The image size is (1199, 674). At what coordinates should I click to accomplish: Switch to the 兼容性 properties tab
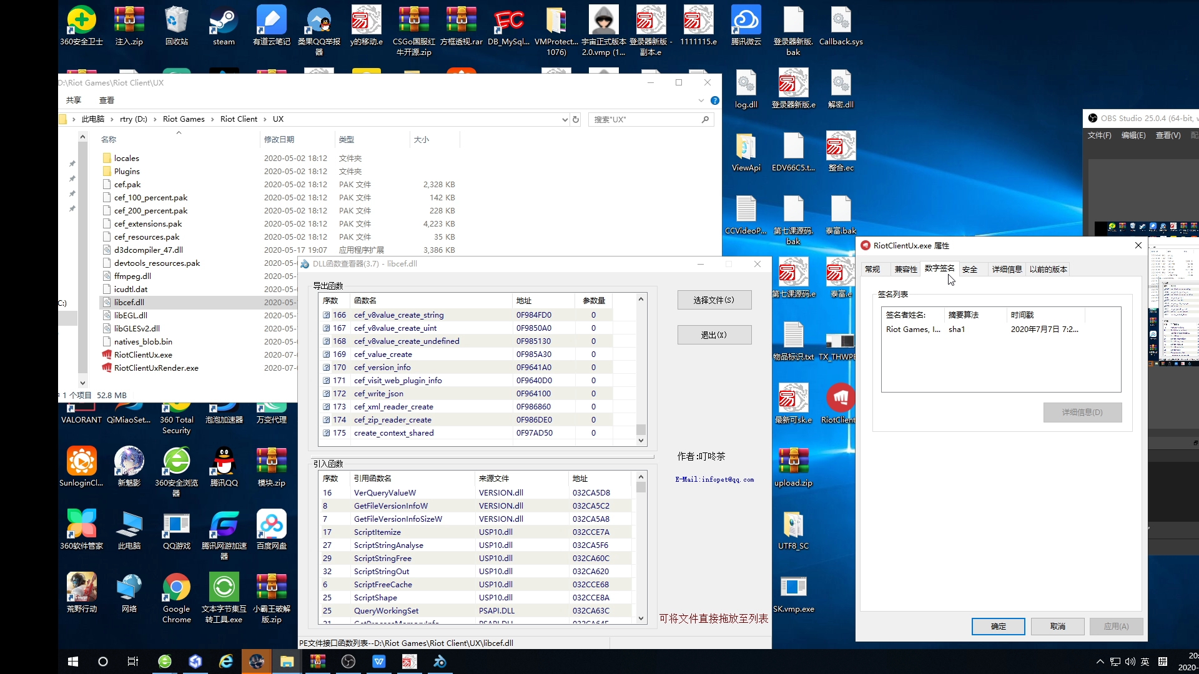(905, 270)
